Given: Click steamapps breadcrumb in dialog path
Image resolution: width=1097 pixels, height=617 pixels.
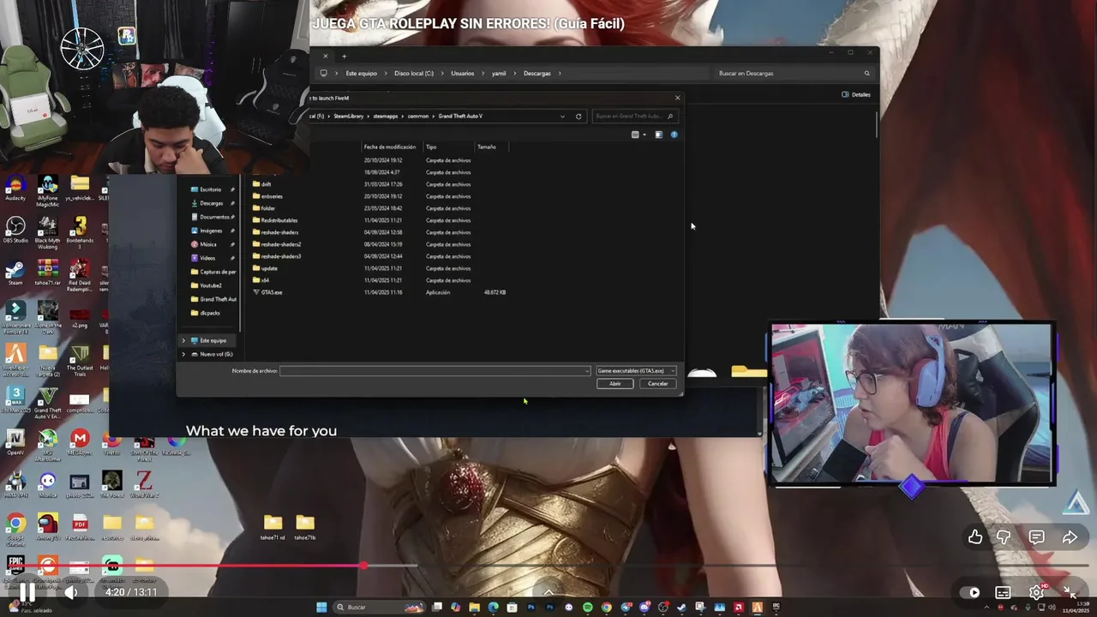Looking at the screenshot, I should [x=386, y=116].
